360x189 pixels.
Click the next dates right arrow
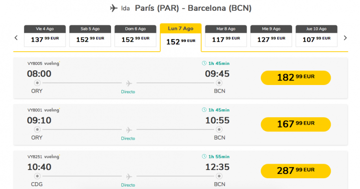pos(345,38)
